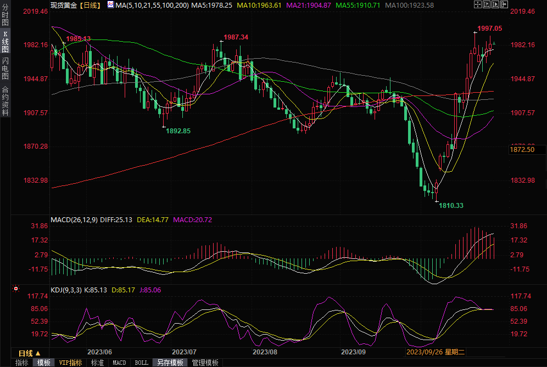Screen dimensions: 547x367
Task: Apply the BOLL template
Action: [x=141, y=363]
